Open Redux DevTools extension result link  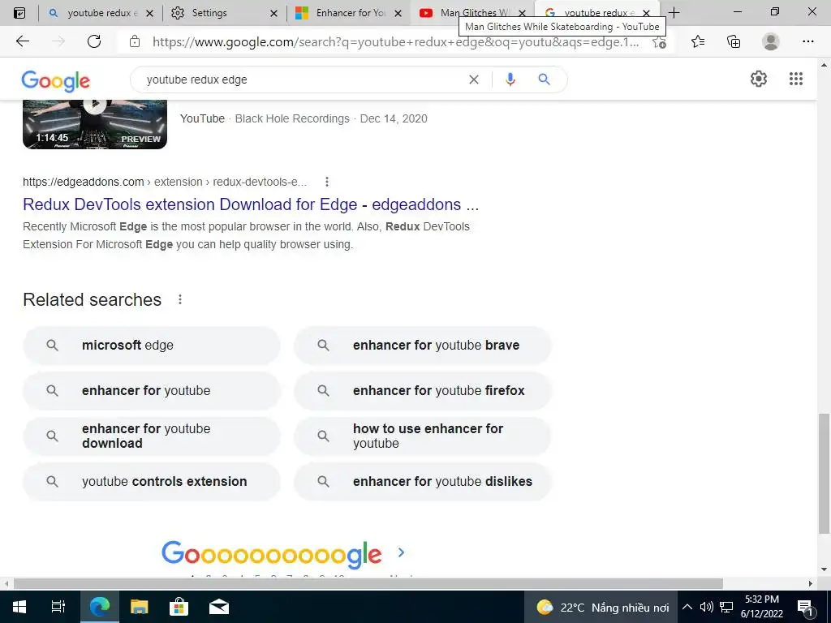[x=251, y=204]
